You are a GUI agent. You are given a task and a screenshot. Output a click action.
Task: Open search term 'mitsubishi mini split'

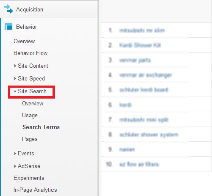tap(144, 120)
